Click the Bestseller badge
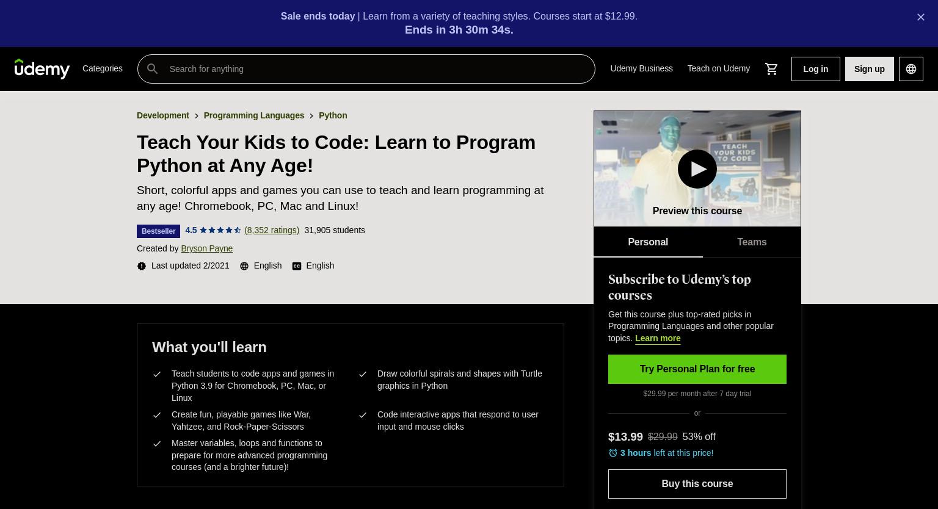 (158, 231)
